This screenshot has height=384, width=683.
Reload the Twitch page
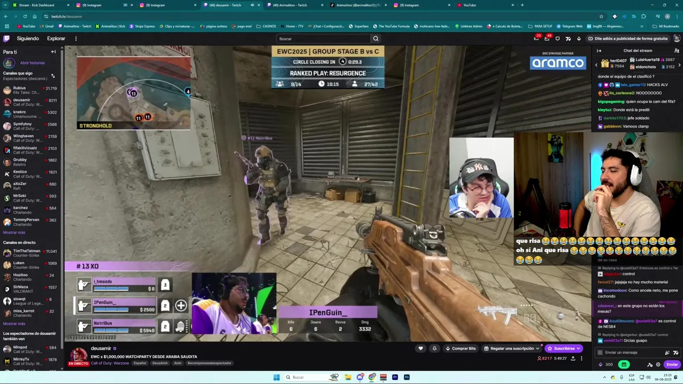point(25,17)
